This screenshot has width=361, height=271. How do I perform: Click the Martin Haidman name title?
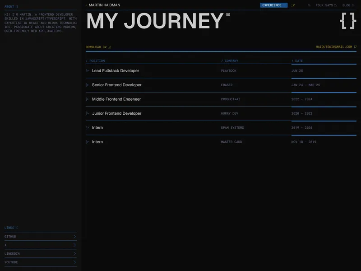104,5
